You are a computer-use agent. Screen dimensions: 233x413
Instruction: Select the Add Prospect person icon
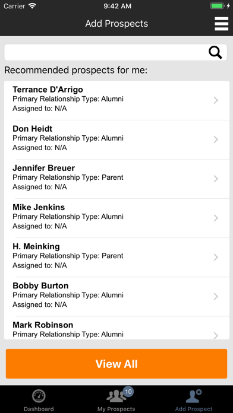pos(194,396)
